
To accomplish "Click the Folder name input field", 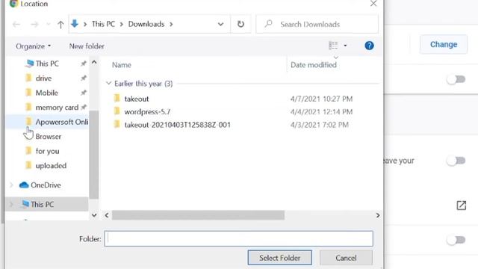I will 238,238.
